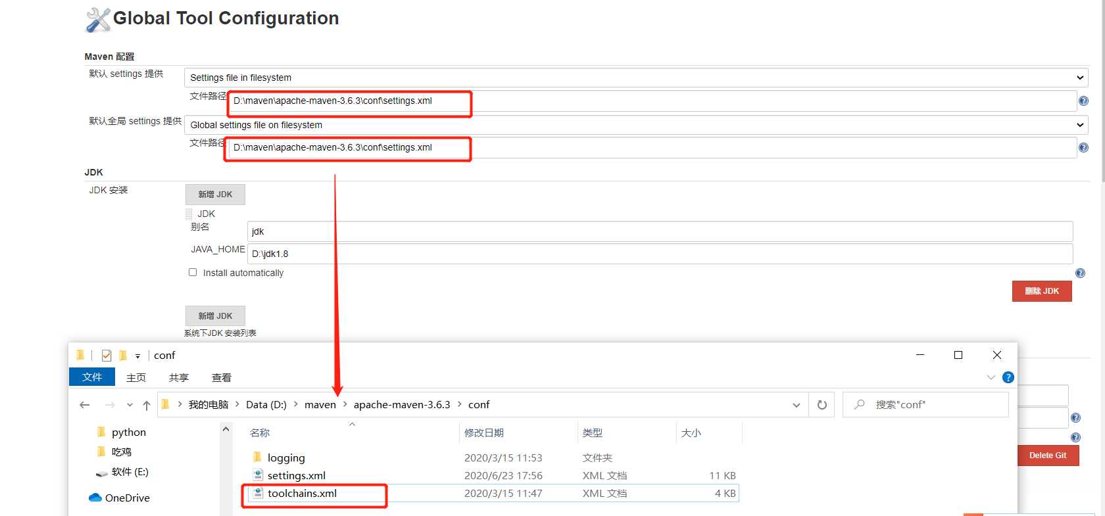Screen dimensions: 1105x516
Task: Sort files by 大小 column
Action: point(691,433)
